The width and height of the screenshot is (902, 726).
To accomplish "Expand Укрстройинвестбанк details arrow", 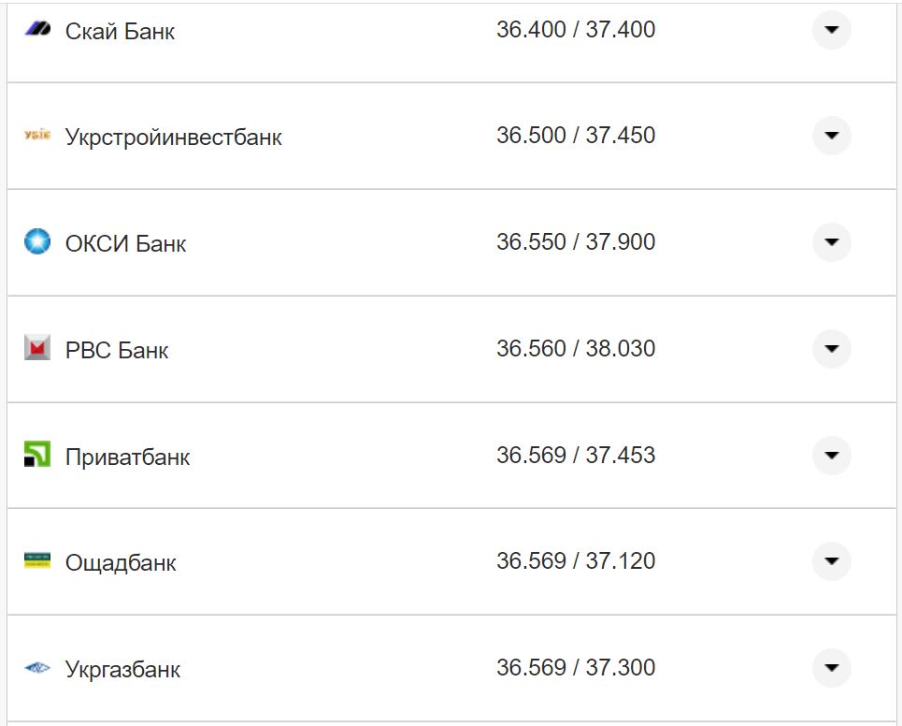I will click(x=831, y=136).
